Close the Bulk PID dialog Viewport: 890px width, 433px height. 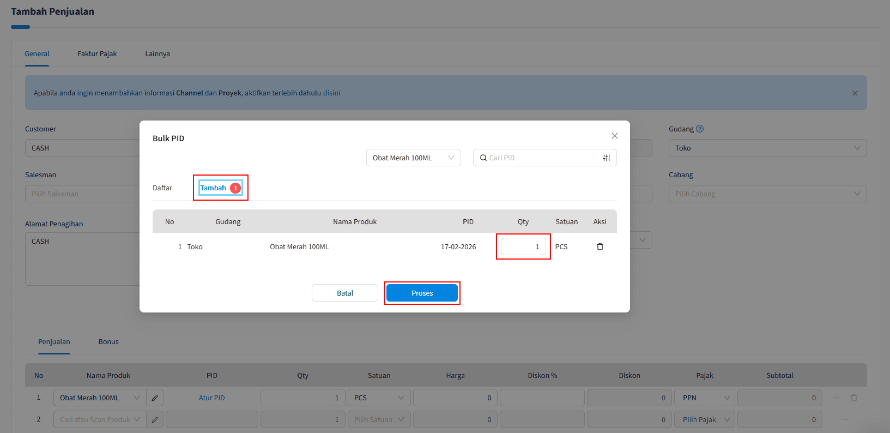tap(614, 136)
